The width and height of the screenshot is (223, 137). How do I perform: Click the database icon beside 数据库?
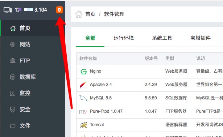(x=13, y=77)
